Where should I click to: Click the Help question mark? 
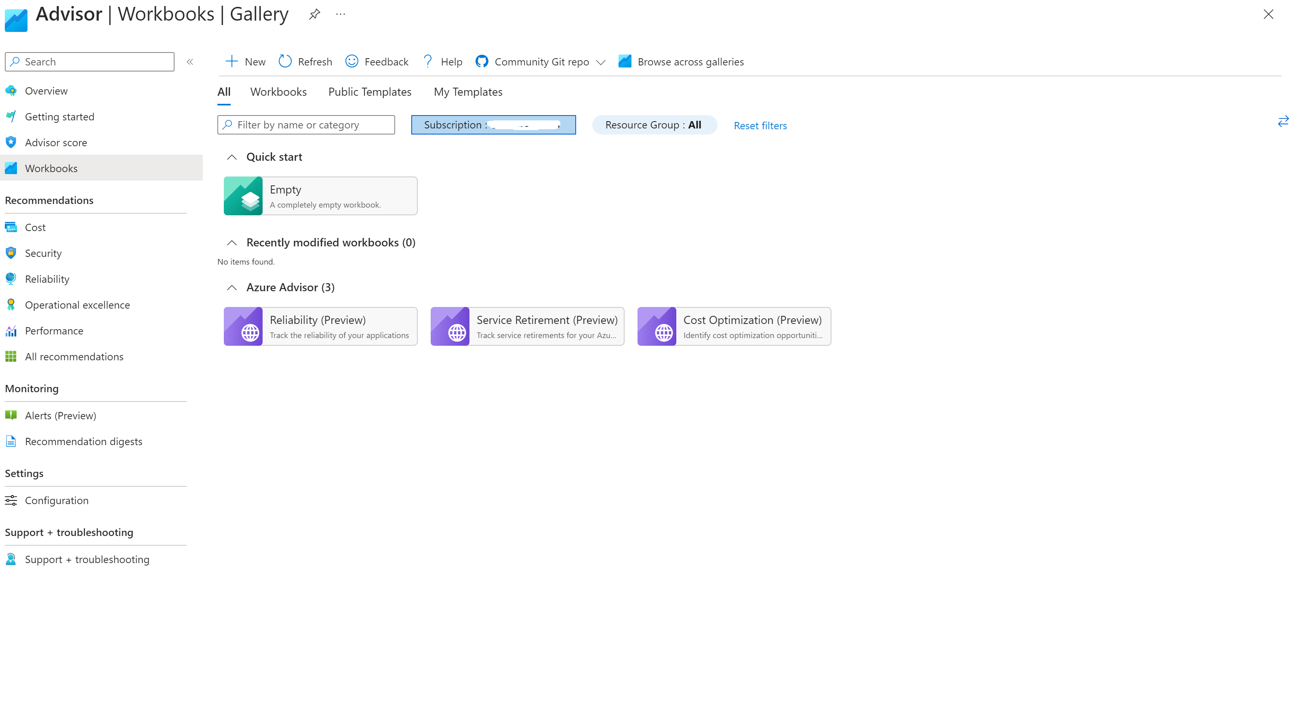pyautogui.click(x=428, y=61)
